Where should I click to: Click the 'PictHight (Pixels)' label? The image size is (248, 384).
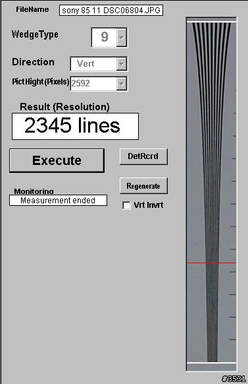pyautogui.click(x=41, y=82)
